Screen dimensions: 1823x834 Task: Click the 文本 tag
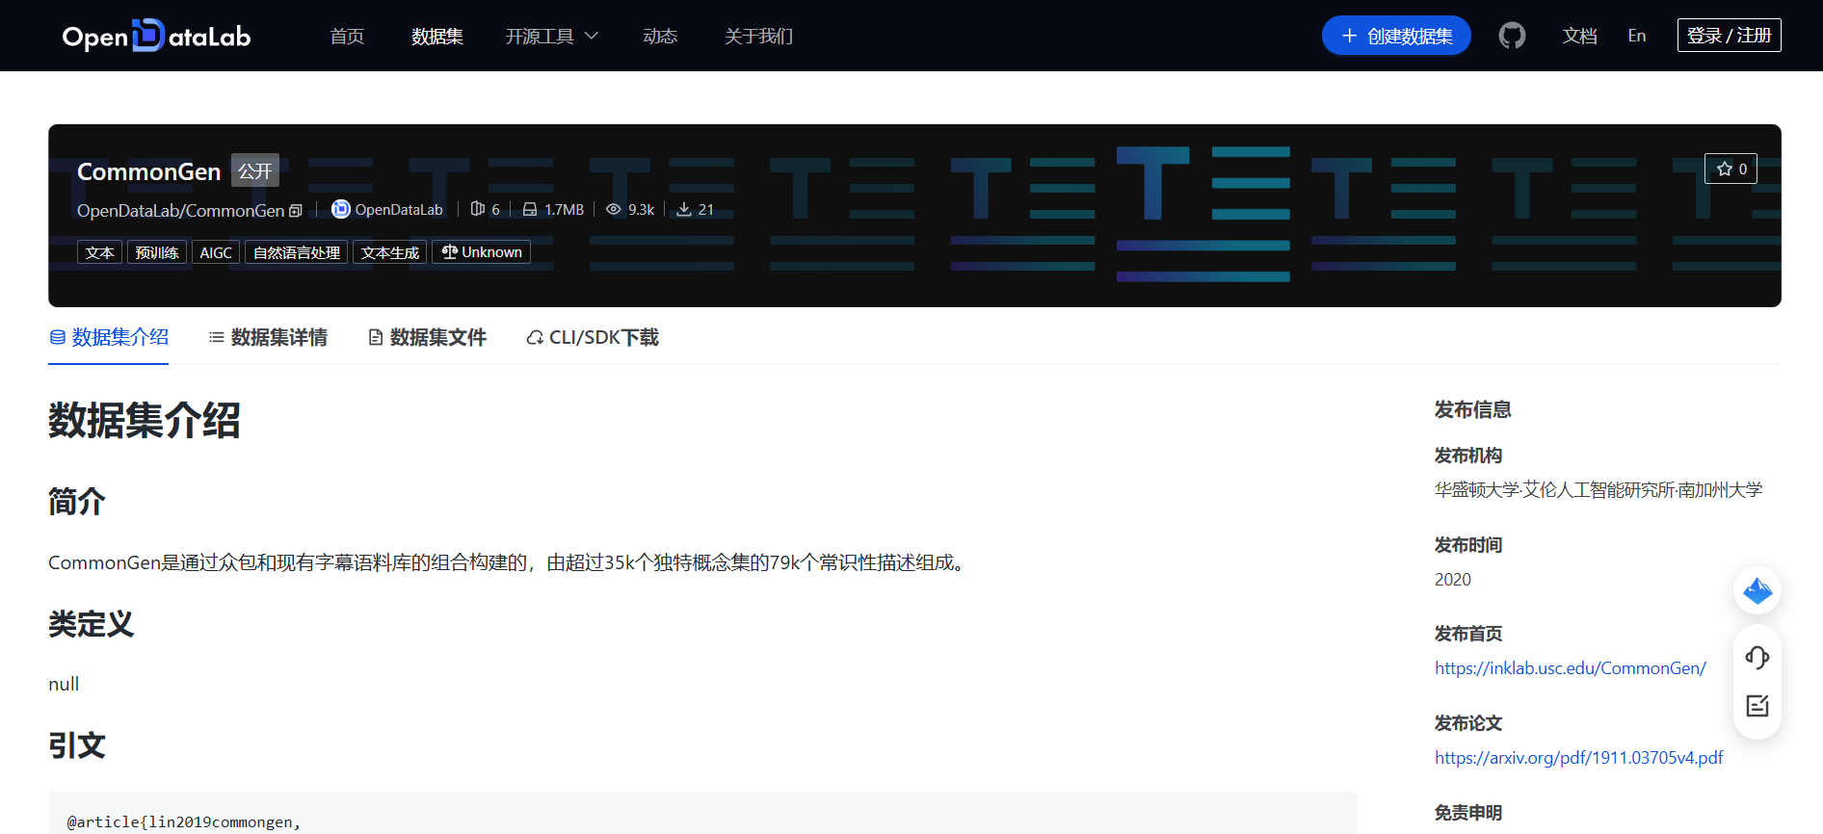click(99, 252)
